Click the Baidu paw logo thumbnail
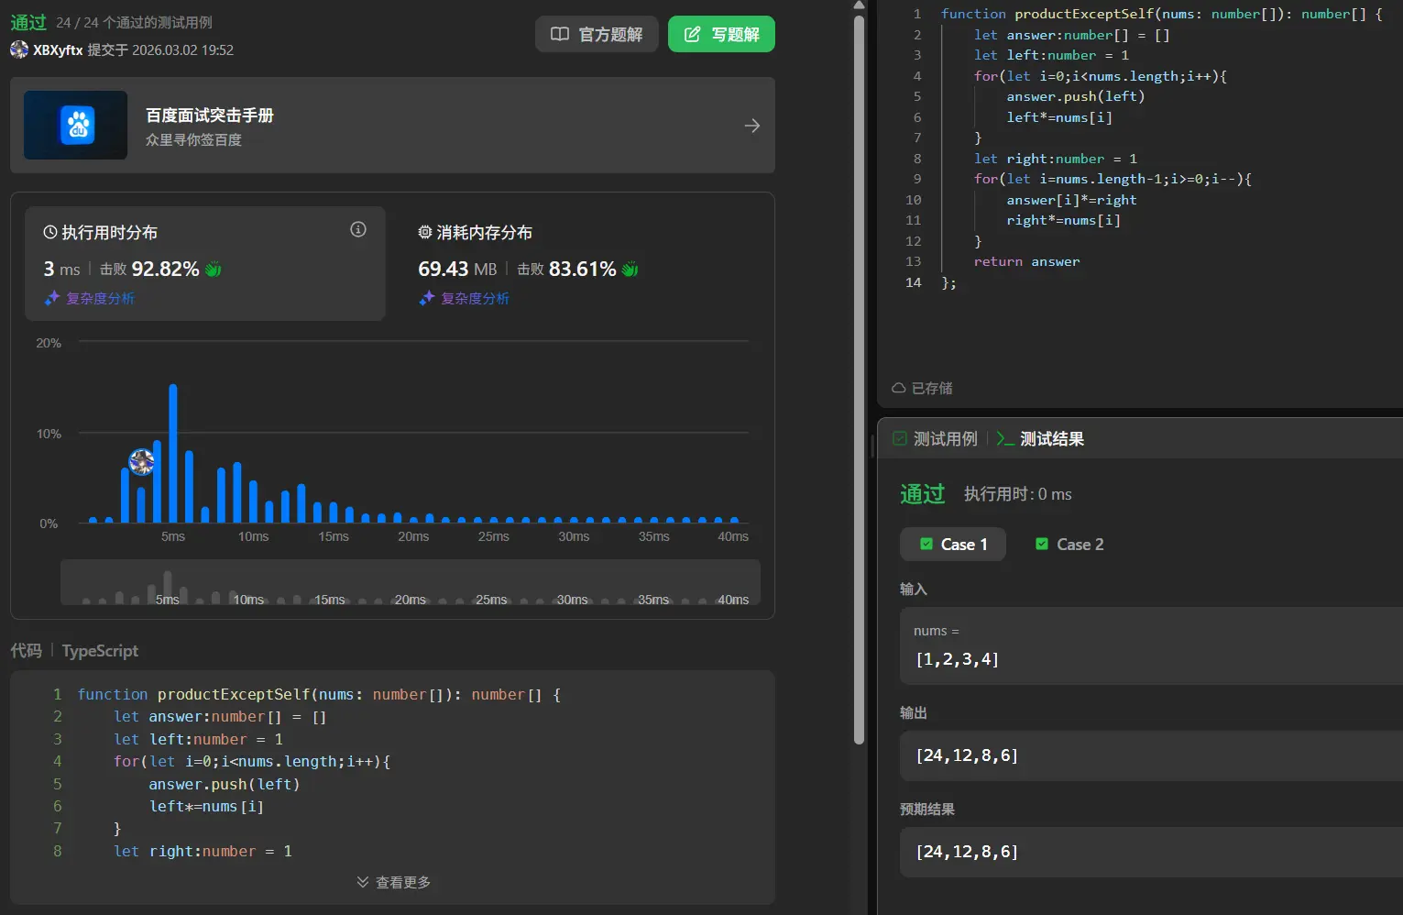This screenshot has height=915, width=1403. 77,126
